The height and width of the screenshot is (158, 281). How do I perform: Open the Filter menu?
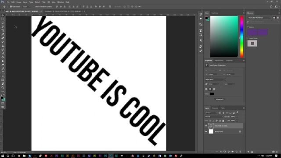tap(43, 2)
